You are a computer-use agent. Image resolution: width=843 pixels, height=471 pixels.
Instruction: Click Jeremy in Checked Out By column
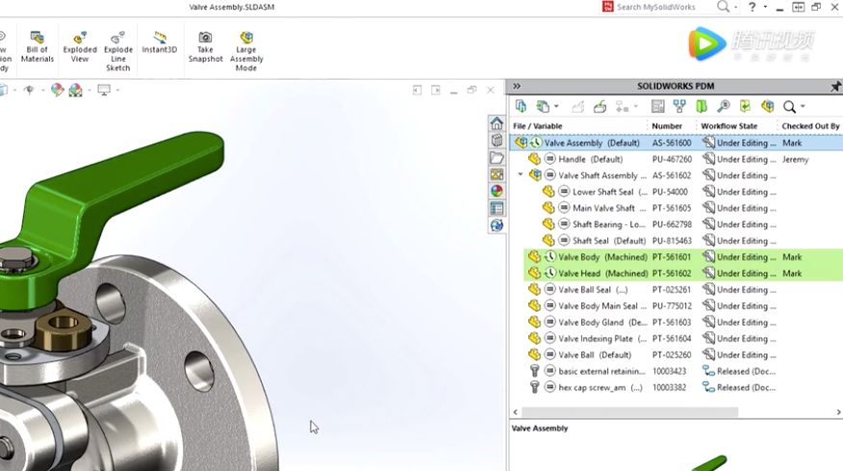795,159
